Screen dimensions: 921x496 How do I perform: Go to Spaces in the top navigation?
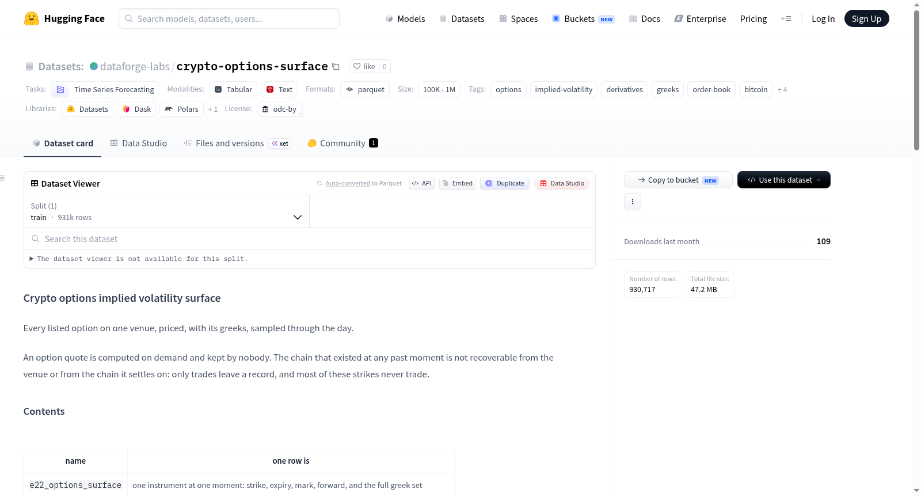pos(519,18)
